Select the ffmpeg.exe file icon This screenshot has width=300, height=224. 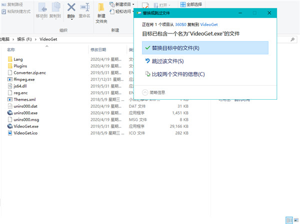pyautogui.click(x=10, y=79)
